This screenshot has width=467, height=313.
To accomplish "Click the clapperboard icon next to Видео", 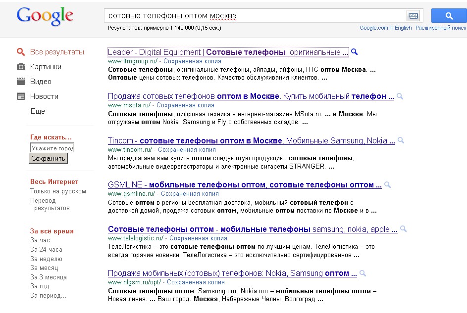I will pos(21,82).
